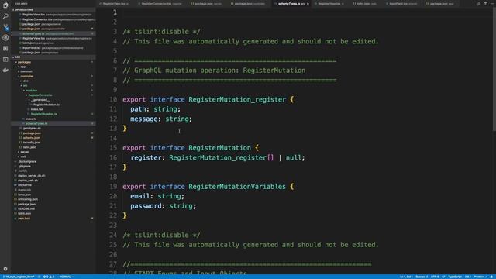
Task: Open gen-types.sh in the file tree
Action: click(x=32, y=129)
